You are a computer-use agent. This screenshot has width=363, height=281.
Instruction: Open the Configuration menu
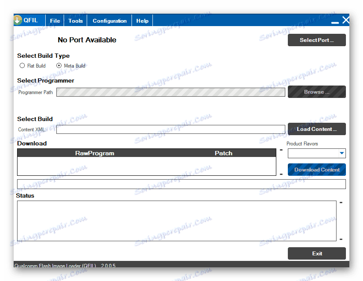point(109,21)
